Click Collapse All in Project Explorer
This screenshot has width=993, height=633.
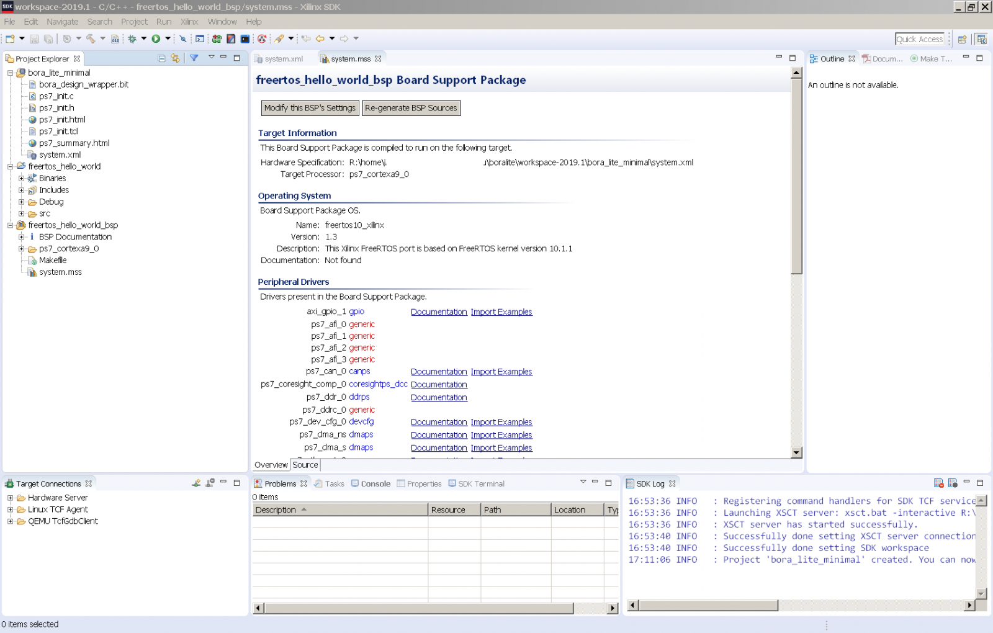click(x=161, y=58)
